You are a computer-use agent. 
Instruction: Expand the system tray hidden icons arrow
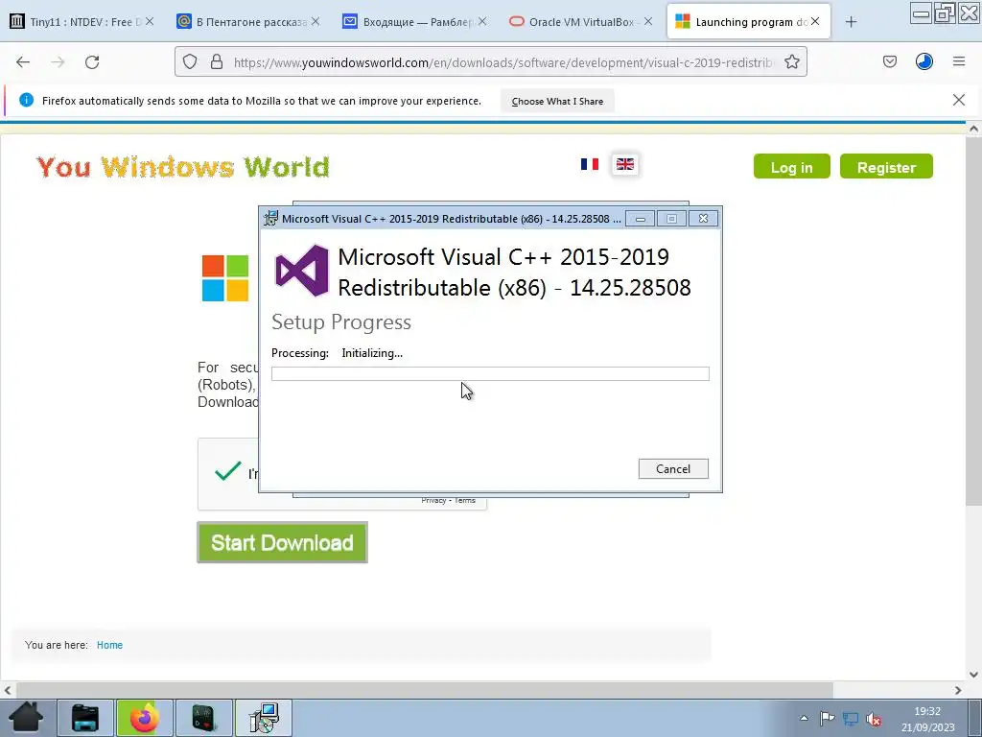[804, 718]
